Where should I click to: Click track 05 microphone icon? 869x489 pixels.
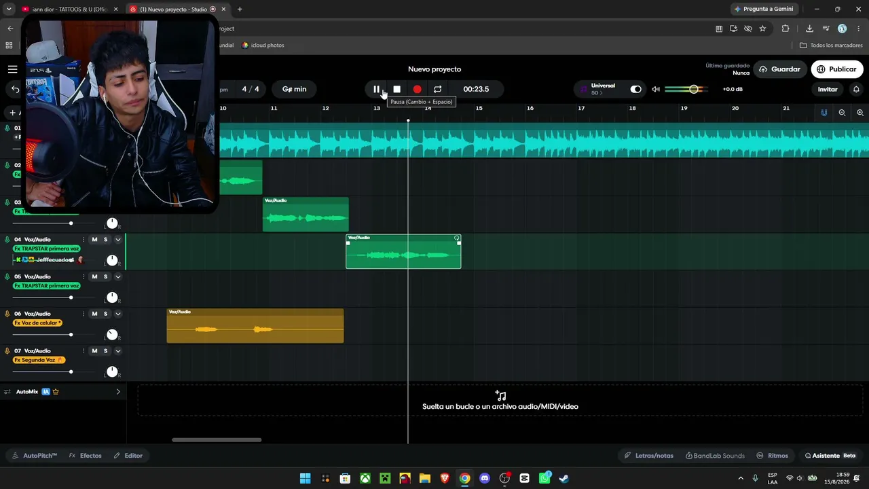(x=7, y=276)
